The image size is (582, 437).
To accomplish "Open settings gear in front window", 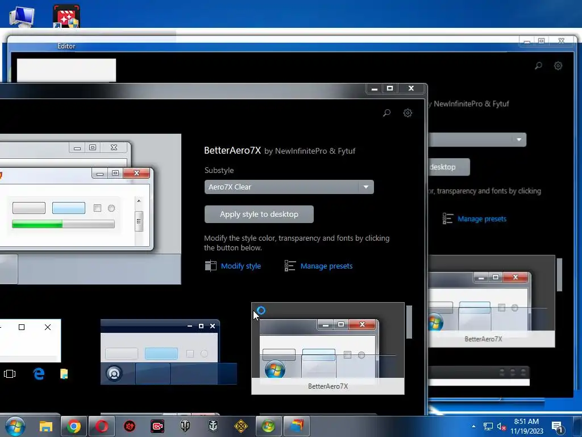I will click(x=408, y=113).
